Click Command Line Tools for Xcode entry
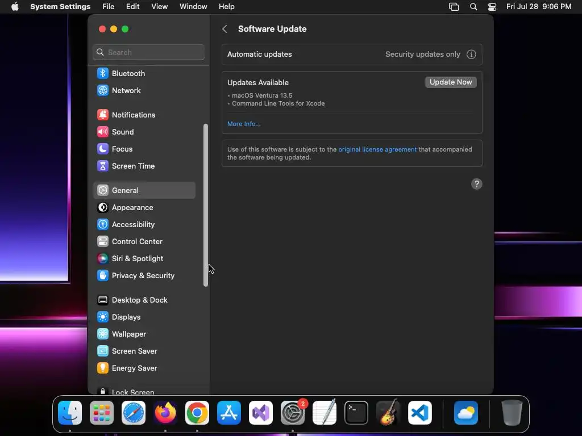The width and height of the screenshot is (582, 436). coord(278,104)
